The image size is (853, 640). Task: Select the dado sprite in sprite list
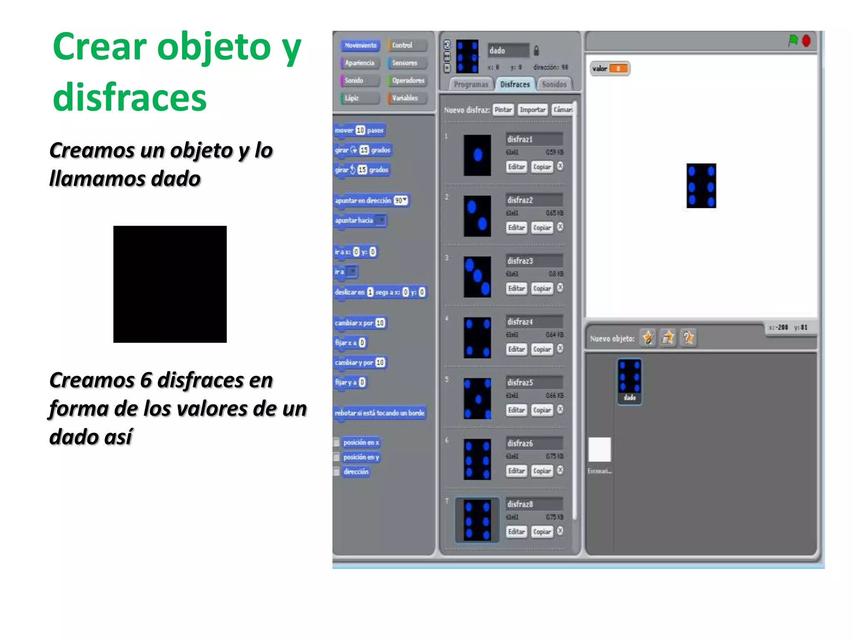click(629, 381)
